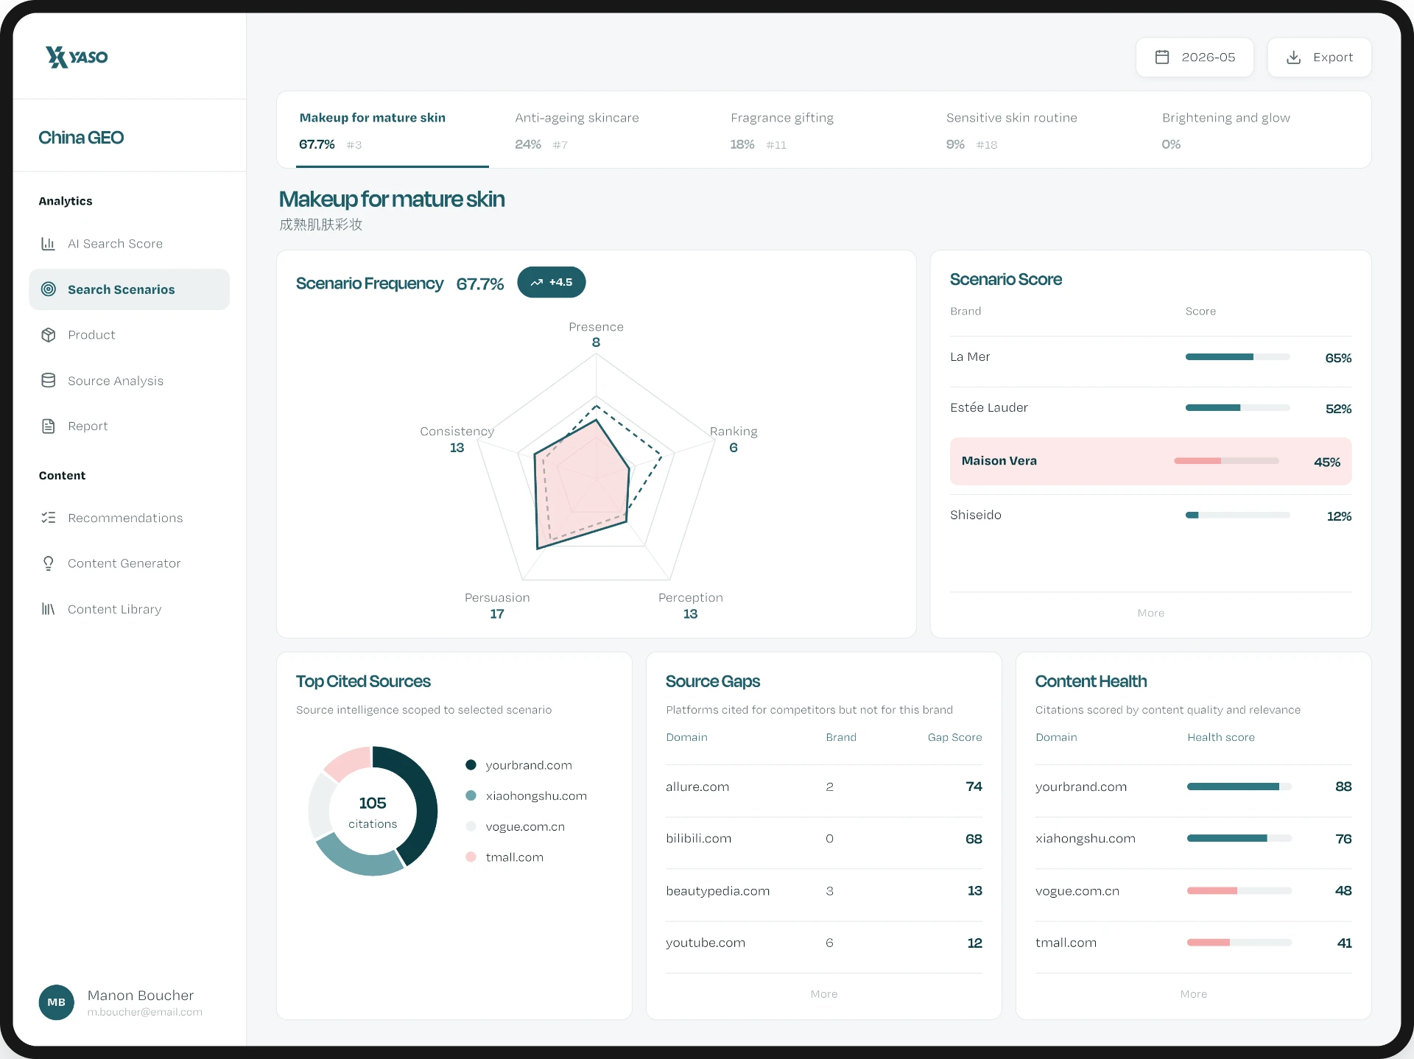Click vogue.com.cn in Content Health
The width and height of the screenshot is (1414, 1059).
[1077, 891]
